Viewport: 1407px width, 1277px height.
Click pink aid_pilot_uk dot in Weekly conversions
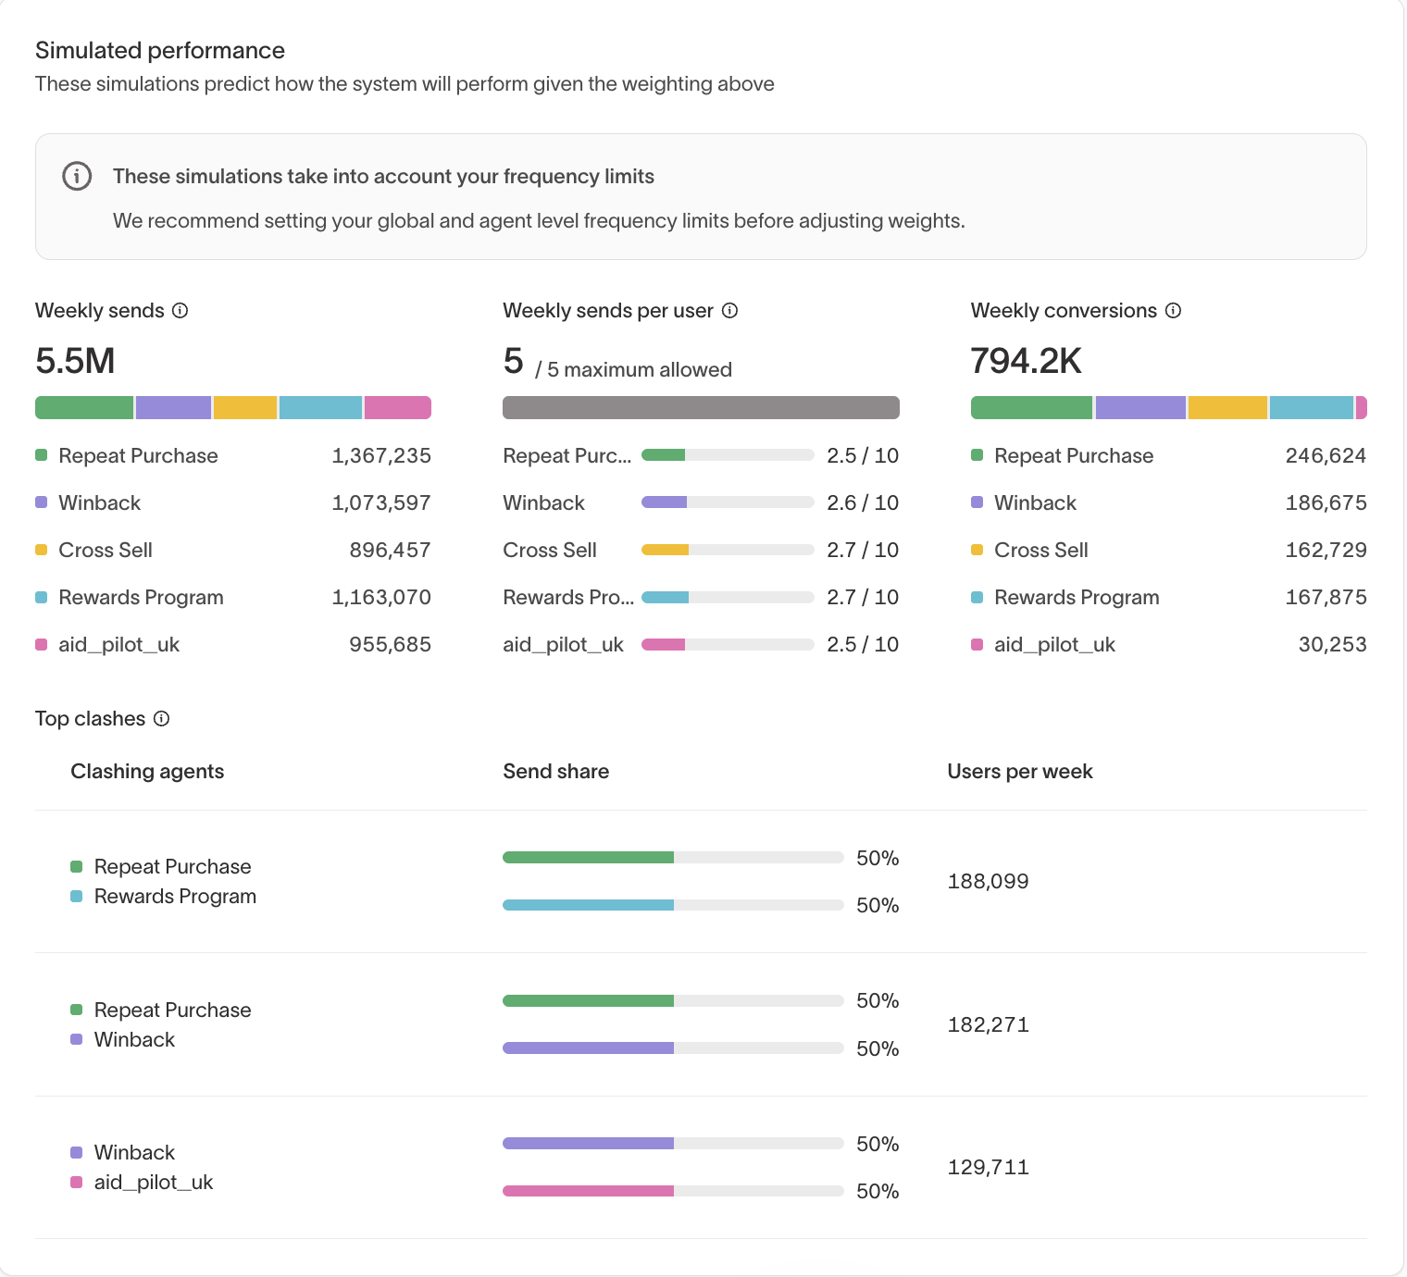(977, 645)
